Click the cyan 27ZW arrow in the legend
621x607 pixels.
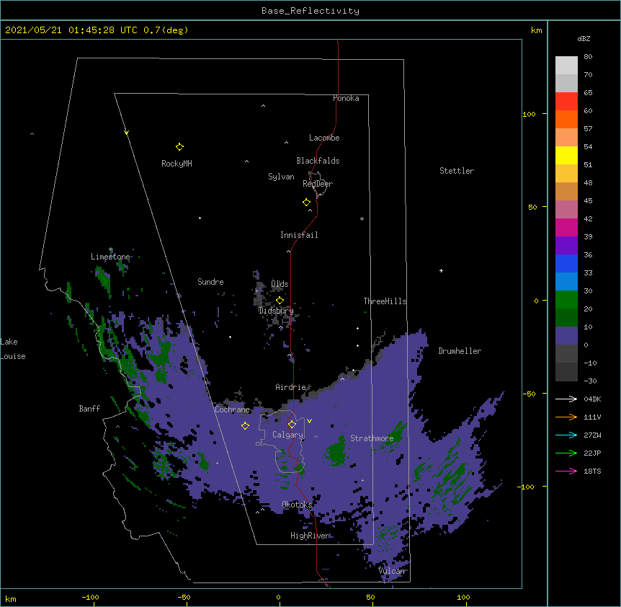pyautogui.click(x=566, y=435)
